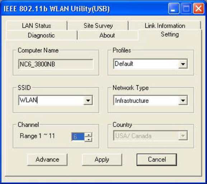The width and height of the screenshot is (207, 184).
Task: Open the Network Type dropdown arrow
Action: tap(183, 101)
